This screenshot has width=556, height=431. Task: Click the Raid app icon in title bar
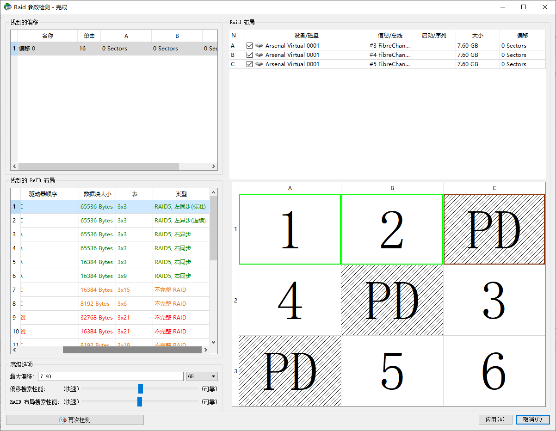click(x=8, y=7)
